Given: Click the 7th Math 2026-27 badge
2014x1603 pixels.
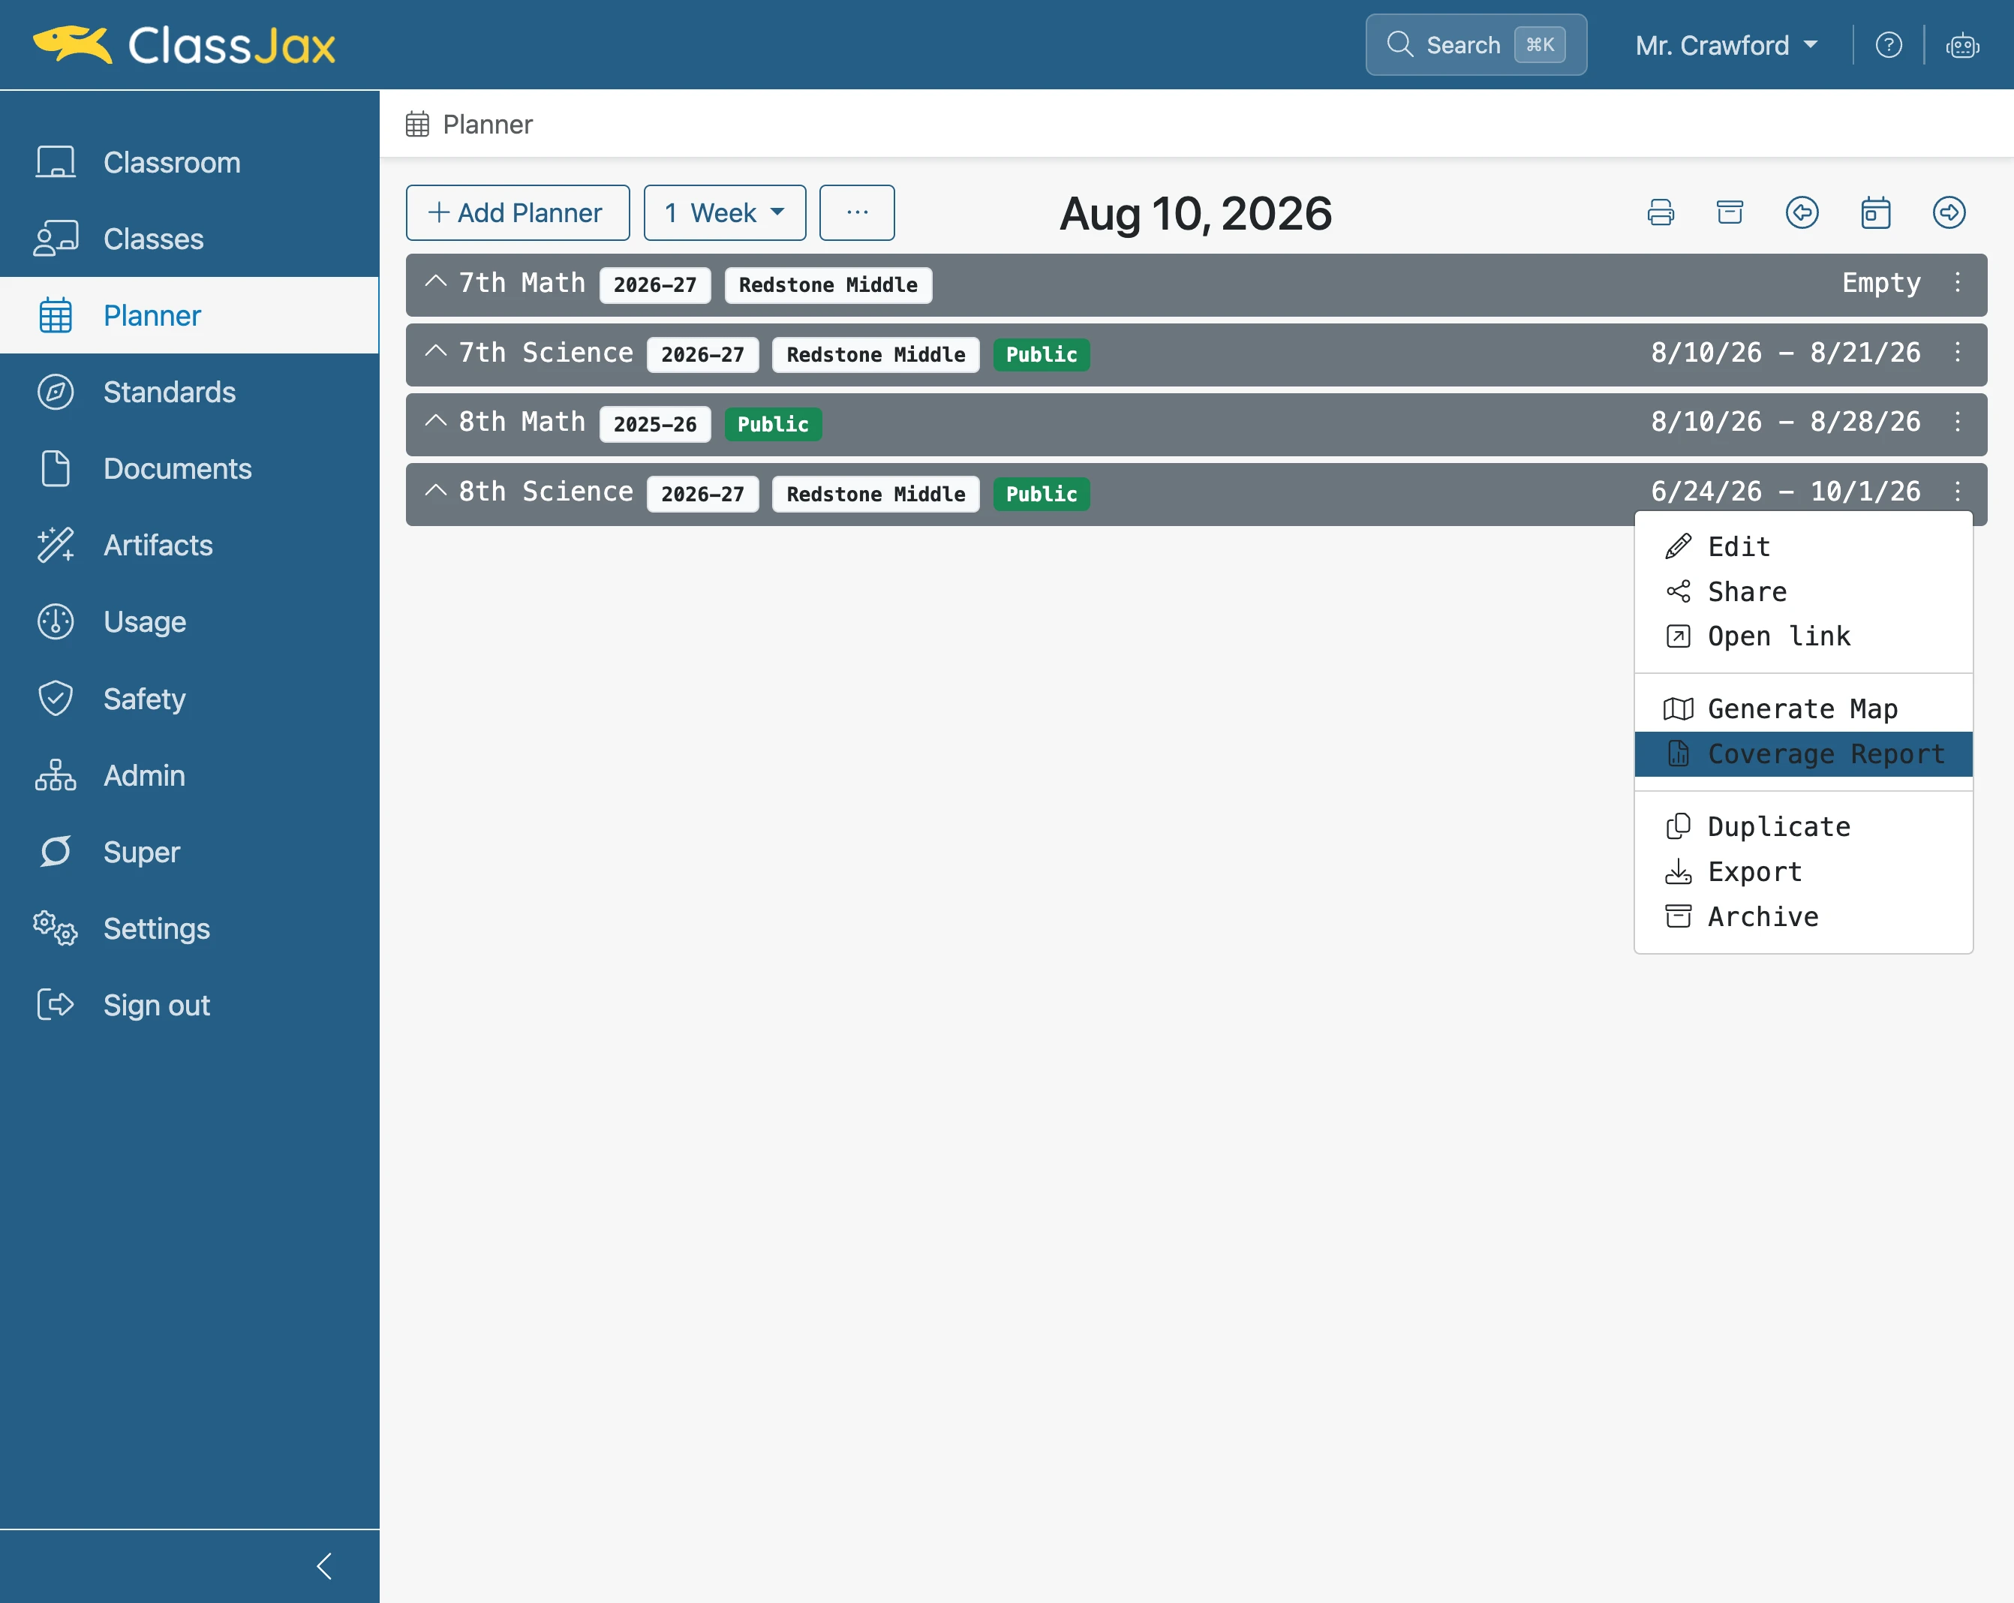Looking at the screenshot, I should [x=655, y=285].
